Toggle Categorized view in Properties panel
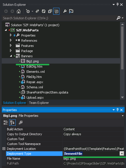 pos(6,123)
